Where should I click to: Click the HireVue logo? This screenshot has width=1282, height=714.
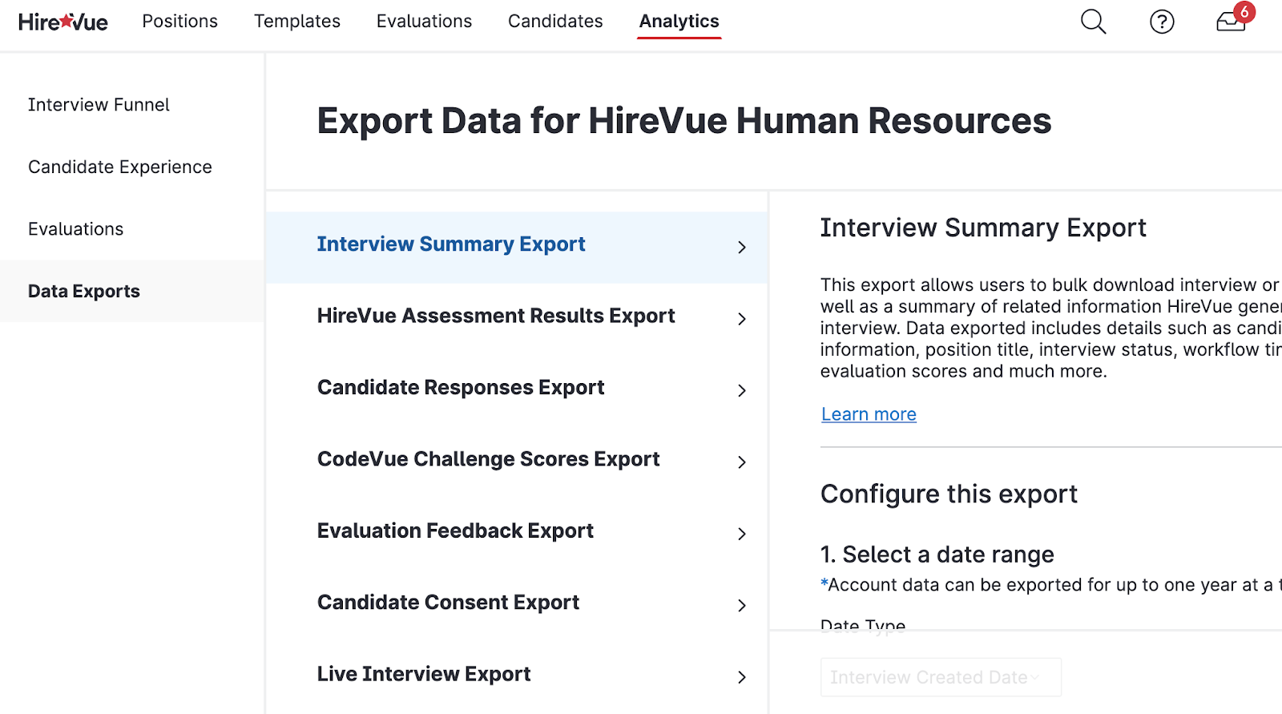(63, 22)
